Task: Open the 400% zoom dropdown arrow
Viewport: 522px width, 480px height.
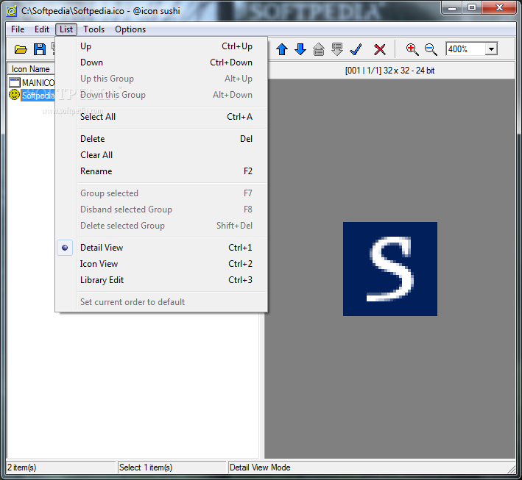Action: pyautogui.click(x=491, y=49)
